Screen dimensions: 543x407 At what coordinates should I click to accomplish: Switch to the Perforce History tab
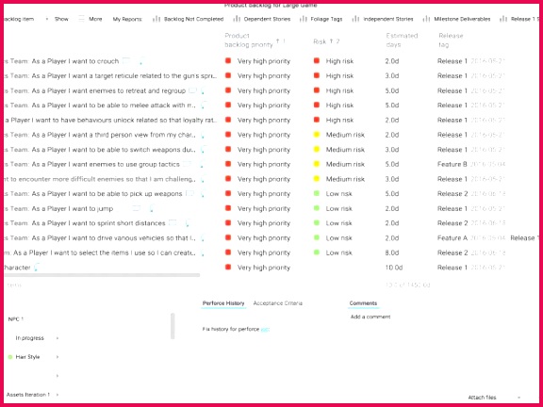click(223, 303)
